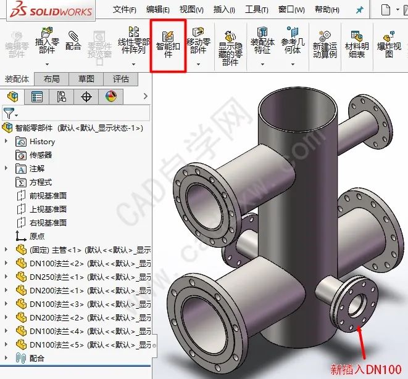Open dropdown arrow under 移动零部件
Image resolution: width=408 pixels, height=379 pixels.
[198, 64]
